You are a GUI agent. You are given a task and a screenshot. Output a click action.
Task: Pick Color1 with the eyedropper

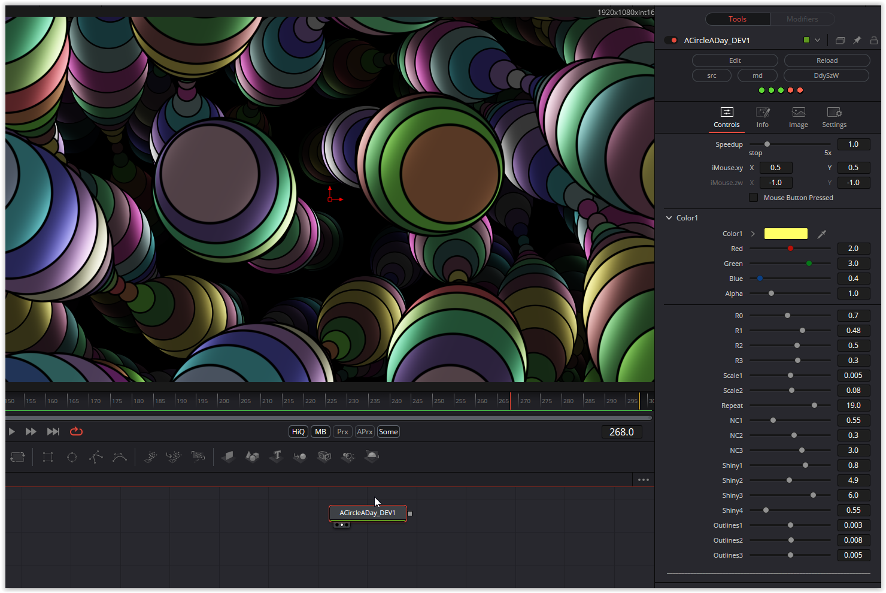click(822, 234)
